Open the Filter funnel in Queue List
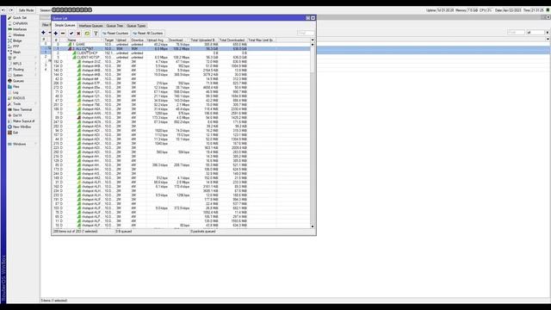The height and width of the screenshot is (310, 551). click(x=96, y=34)
